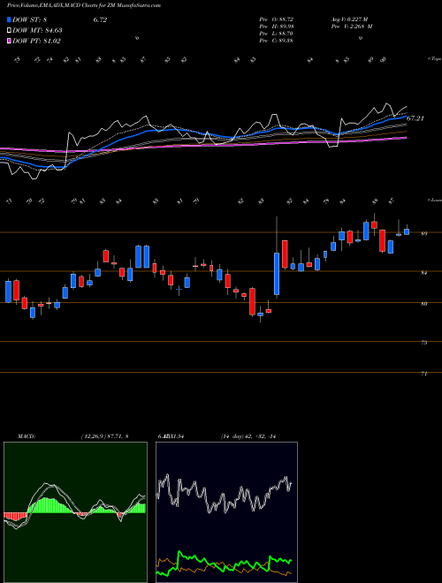The image size is (442, 583).
Task: Click the 'Pre H: 89.98' high value
Action: [x=277, y=26]
